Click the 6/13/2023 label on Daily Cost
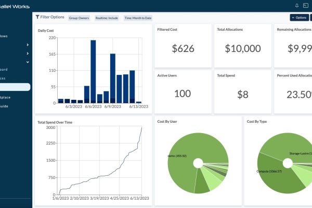 139,107
